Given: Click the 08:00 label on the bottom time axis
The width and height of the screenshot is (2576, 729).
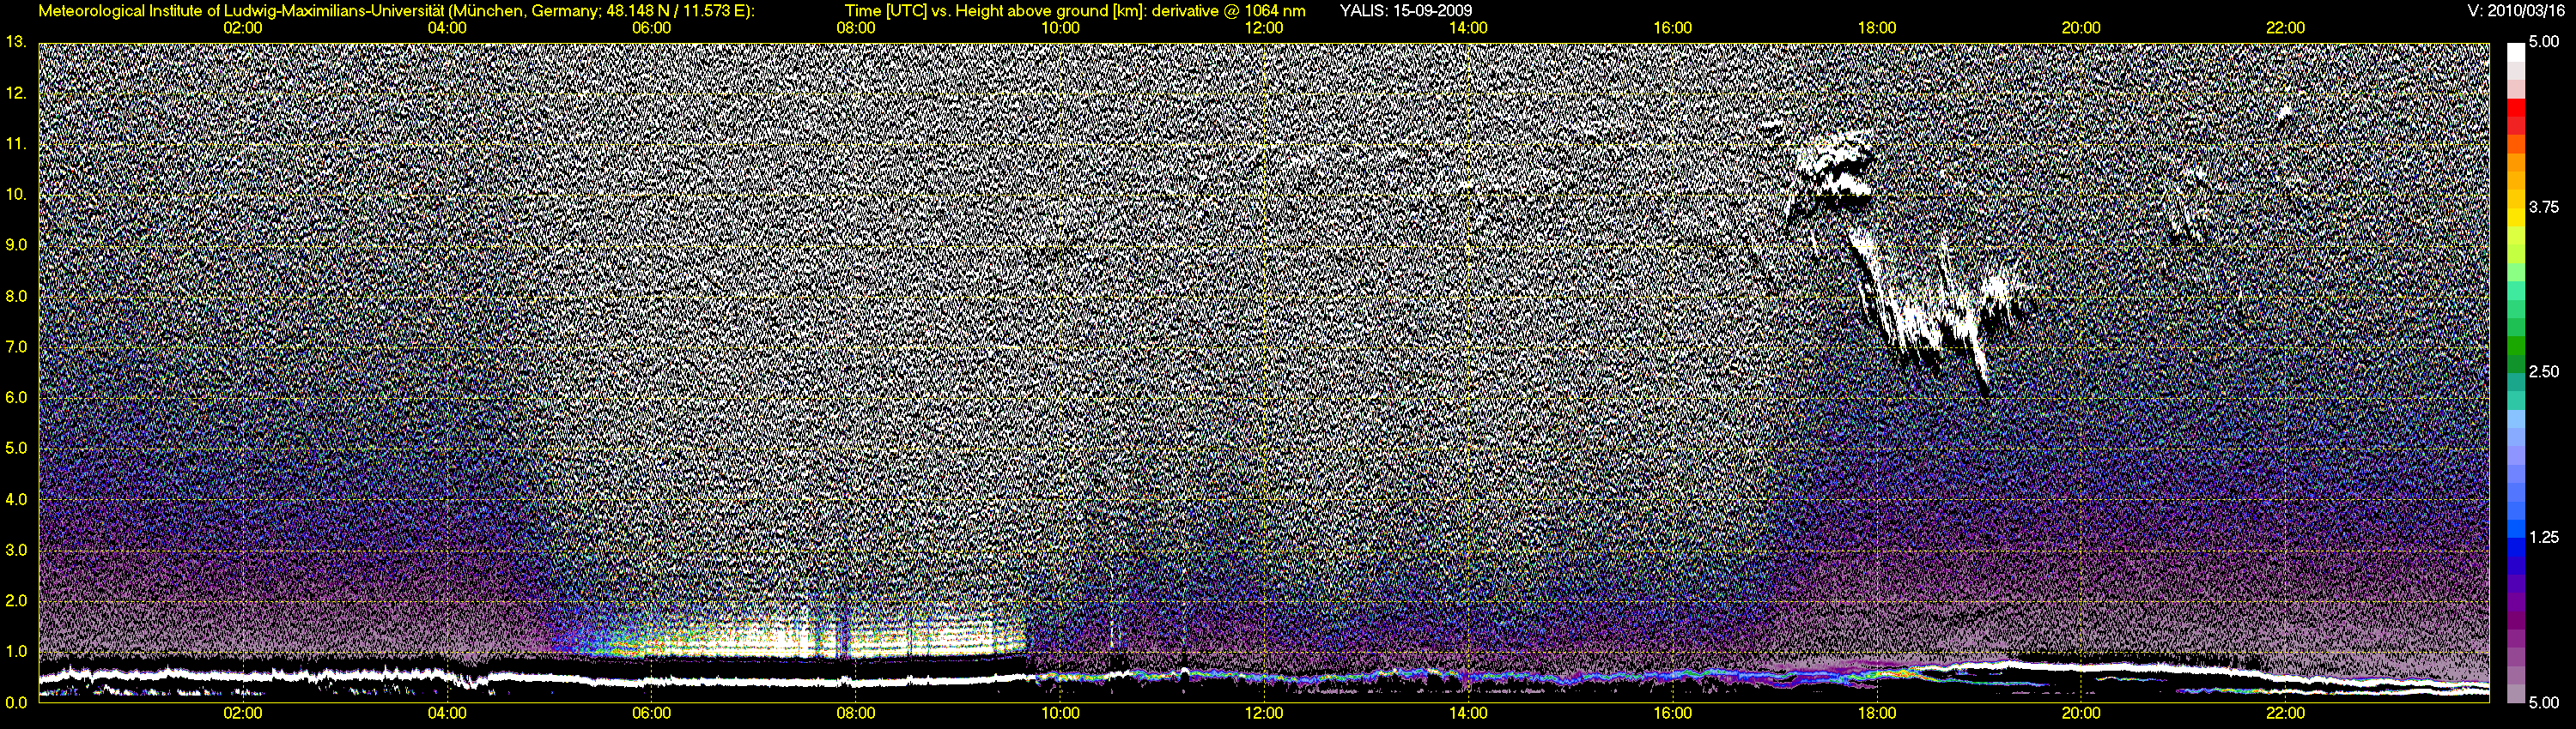Looking at the screenshot, I should (856, 714).
